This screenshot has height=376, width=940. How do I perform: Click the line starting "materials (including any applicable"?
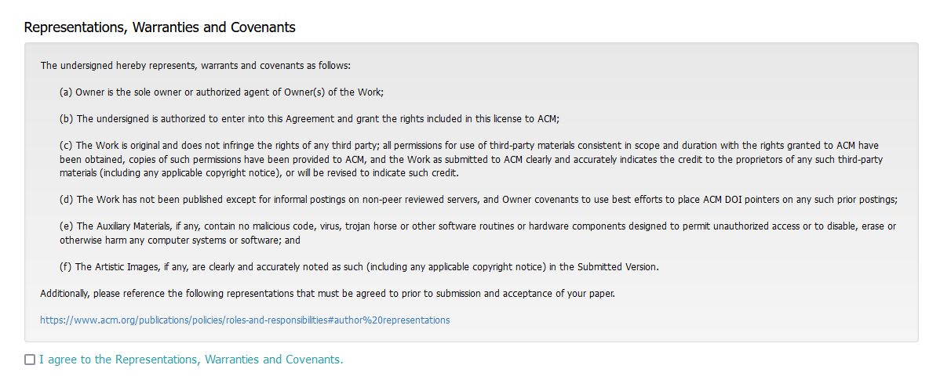coord(259,173)
